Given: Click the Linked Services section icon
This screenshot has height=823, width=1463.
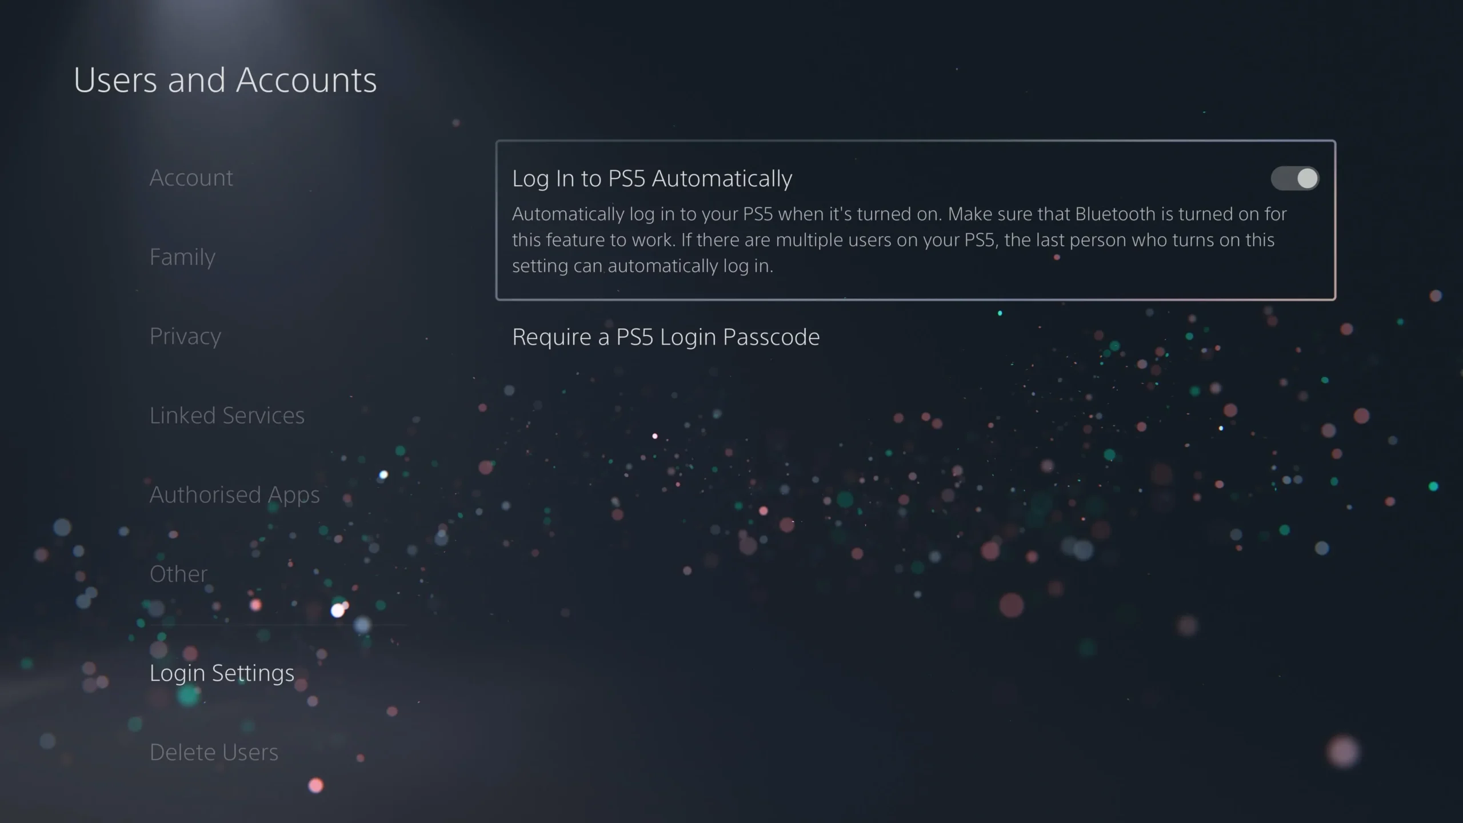Looking at the screenshot, I should pyautogui.click(x=226, y=415).
